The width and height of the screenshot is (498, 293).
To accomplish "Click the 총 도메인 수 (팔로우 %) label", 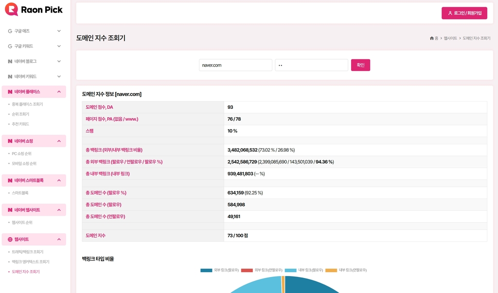I will click(x=106, y=193).
